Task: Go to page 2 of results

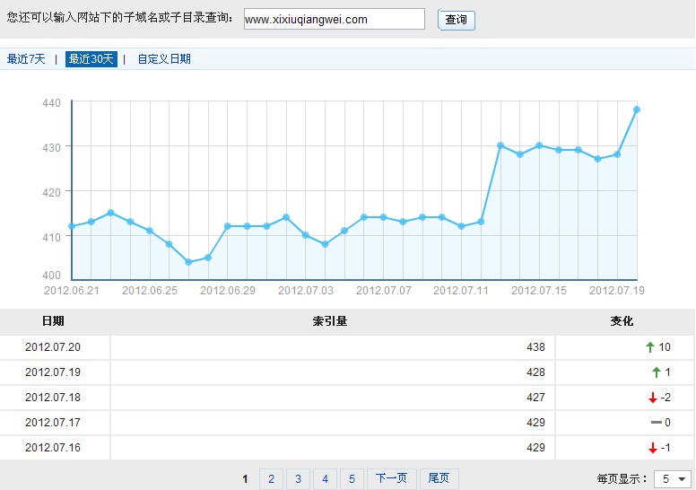Action: 270,479
